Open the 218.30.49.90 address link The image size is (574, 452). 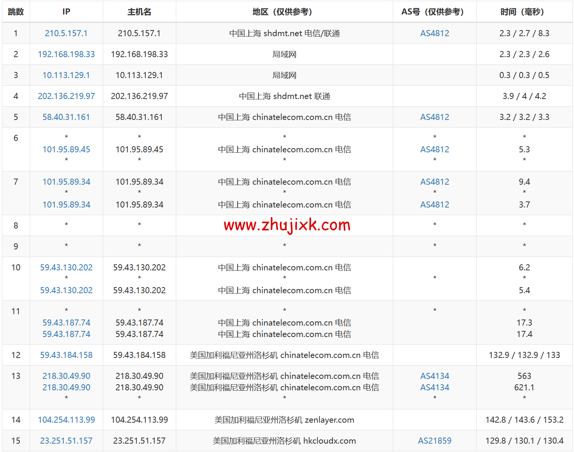(66, 376)
